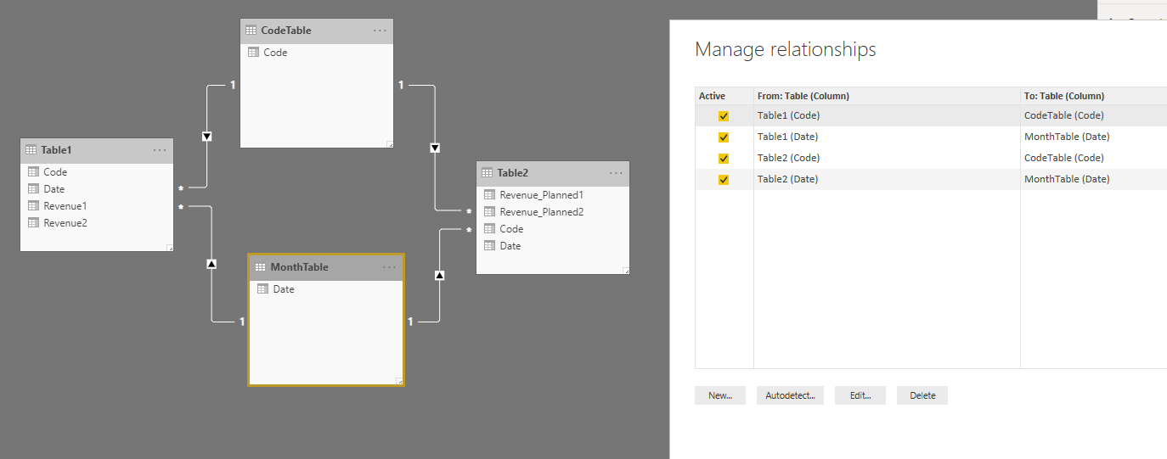Open the Table2 more options ellipsis
The width and height of the screenshot is (1167, 459).
pyautogui.click(x=617, y=173)
